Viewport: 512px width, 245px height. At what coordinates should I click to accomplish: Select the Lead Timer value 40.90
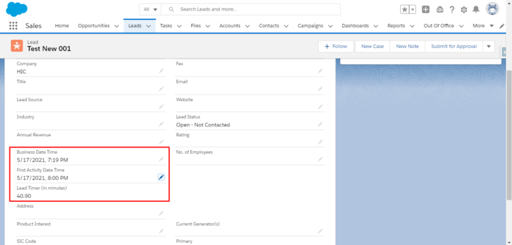[x=24, y=196]
